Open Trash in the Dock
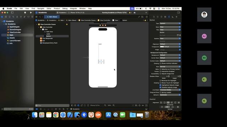This screenshot has width=227, height=127. (x=147, y=115)
